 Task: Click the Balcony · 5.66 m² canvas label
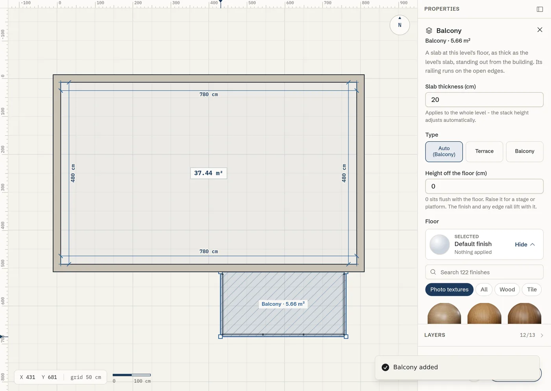(283, 304)
